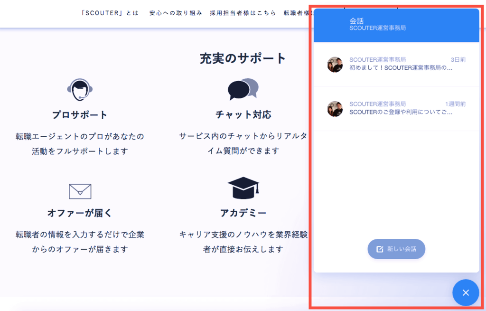This screenshot has height=311, width=486.
Task: Click the プロサポート headset icon
Action: [80, 90]
